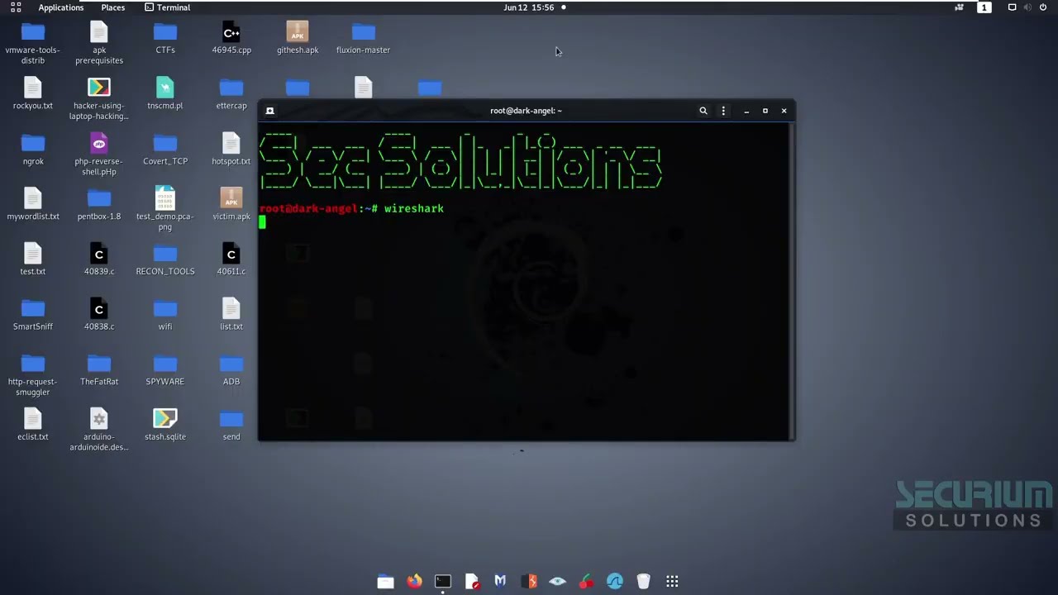Open Trash in the dock
This screenshot has width=1058, height=595.
click(x=644, y=582)
